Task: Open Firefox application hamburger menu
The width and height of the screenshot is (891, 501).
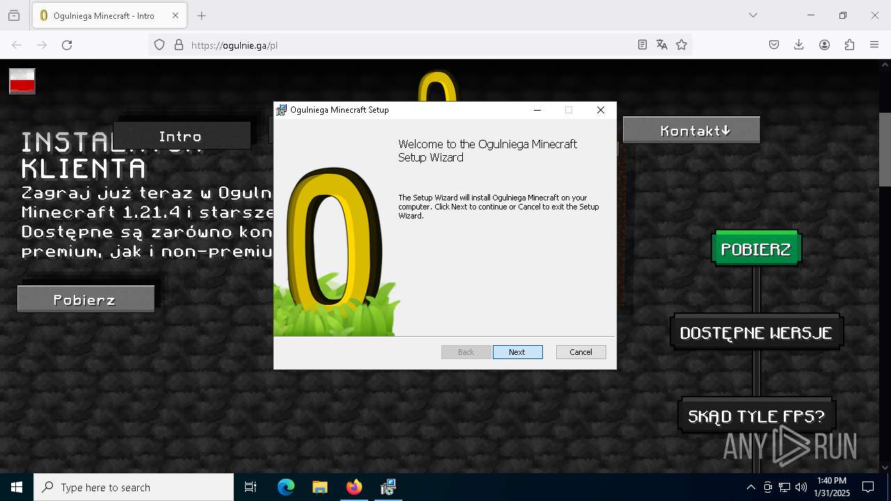Action: pos(874,45)
